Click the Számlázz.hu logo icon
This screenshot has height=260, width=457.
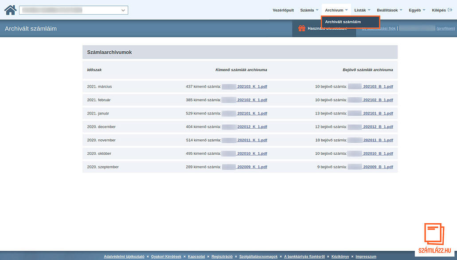434,234
